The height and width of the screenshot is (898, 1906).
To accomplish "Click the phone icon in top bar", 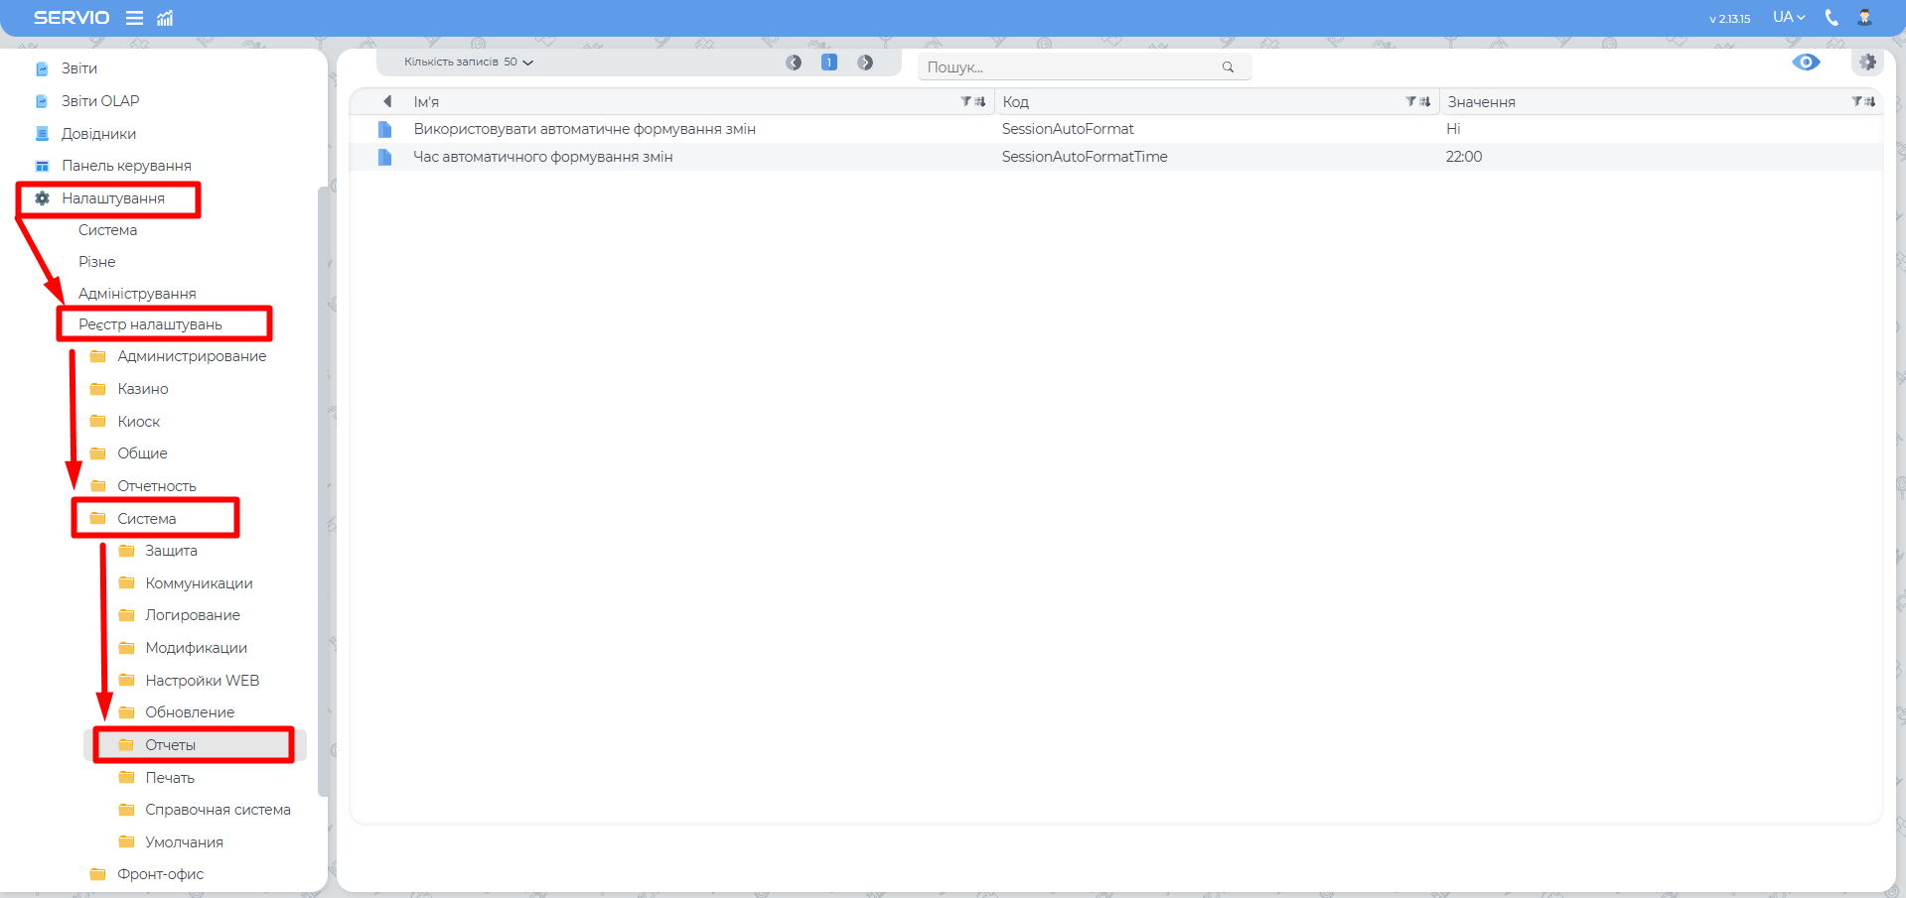I will [x=1832, y=17].
